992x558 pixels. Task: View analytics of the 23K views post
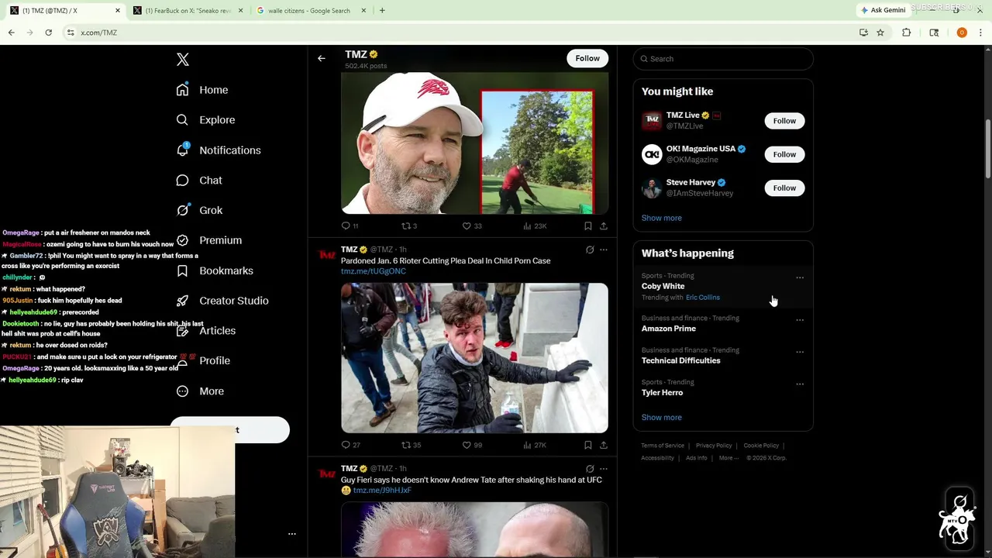tap(535, 226)
